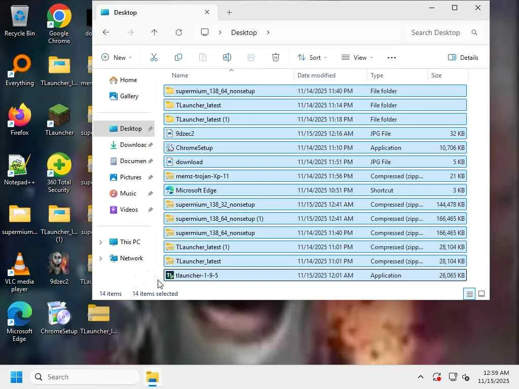Open the Sort options dropdown
This screenshot has height=389, width=519.
pyautogui.click(x=312, y=58)
